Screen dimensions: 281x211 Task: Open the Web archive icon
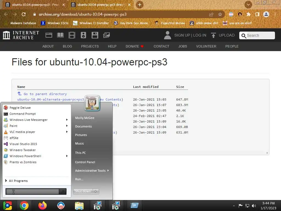point(49,35)
